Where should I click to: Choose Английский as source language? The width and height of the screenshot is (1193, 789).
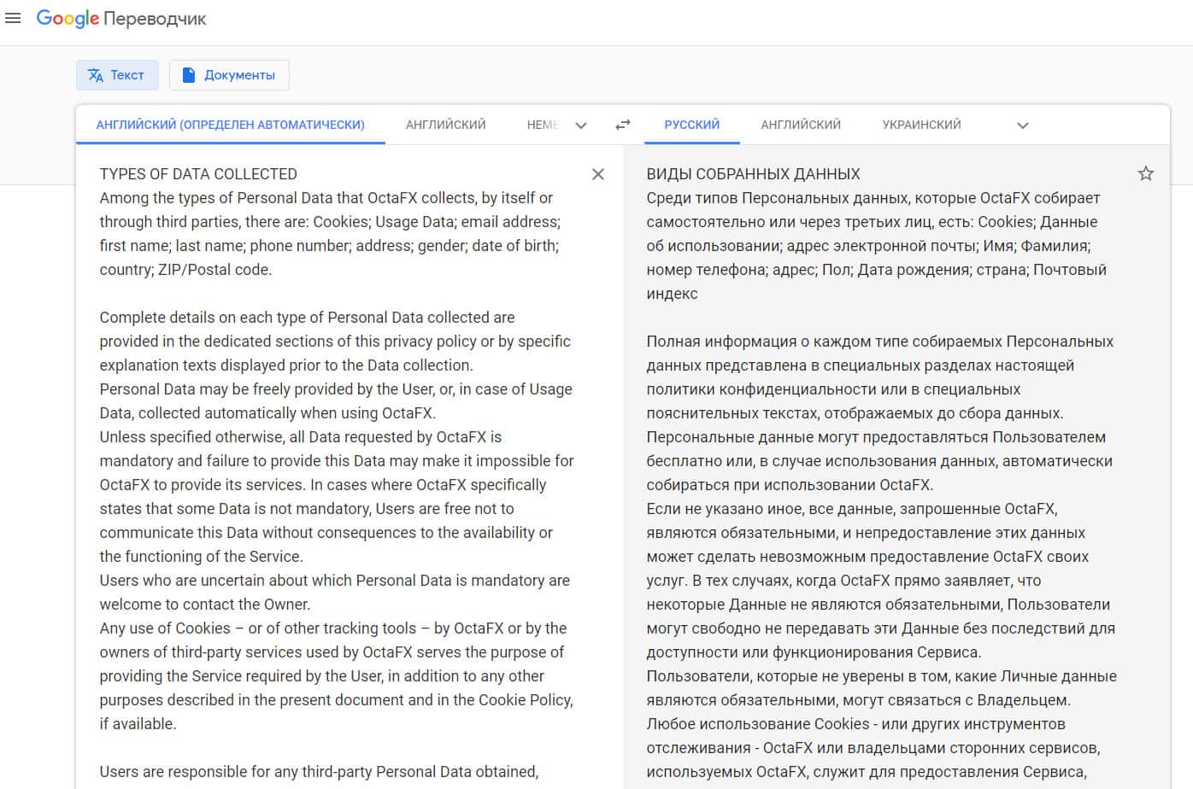click(445, 125)
